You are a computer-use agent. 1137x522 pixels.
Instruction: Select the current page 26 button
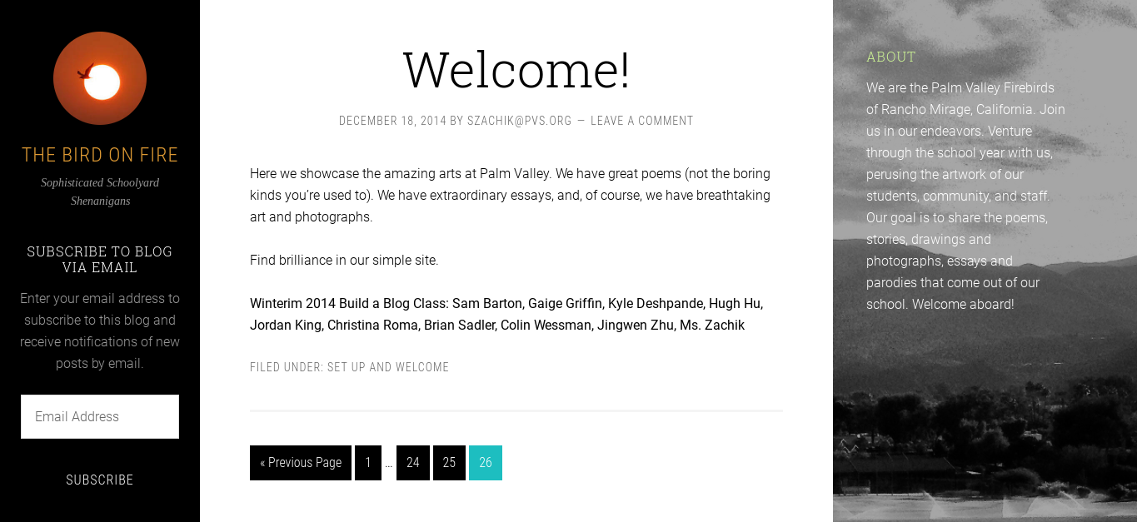(x=486, y=463)
